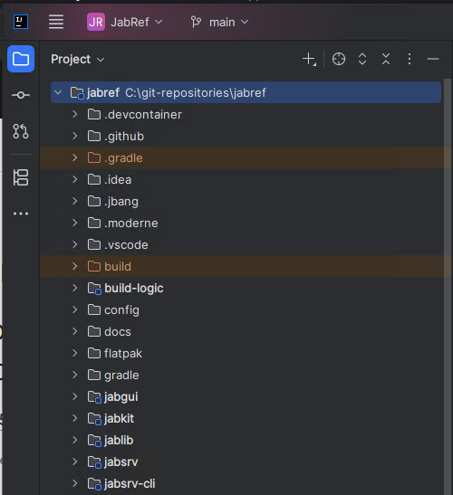
Task: Open the main branch dropdown
Action: click(x=219, y=22)
